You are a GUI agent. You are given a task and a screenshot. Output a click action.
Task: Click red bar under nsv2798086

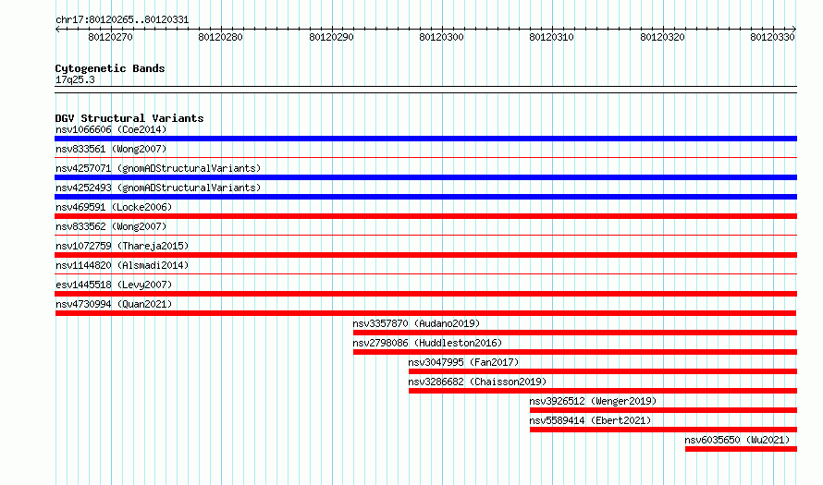click(575, 352)
